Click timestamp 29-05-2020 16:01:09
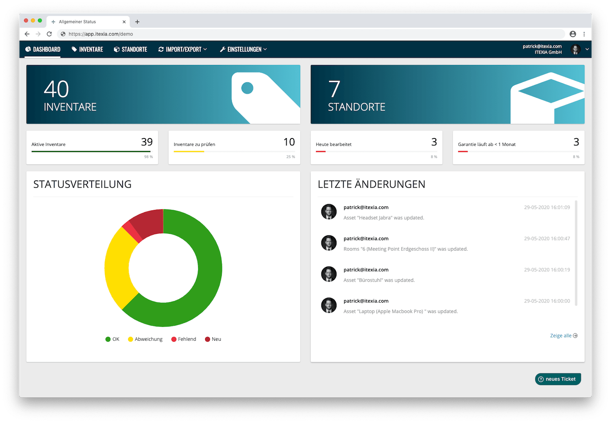The width and height of the screenshot is (611, 423). pyautogui.click(x=547, y=207)
